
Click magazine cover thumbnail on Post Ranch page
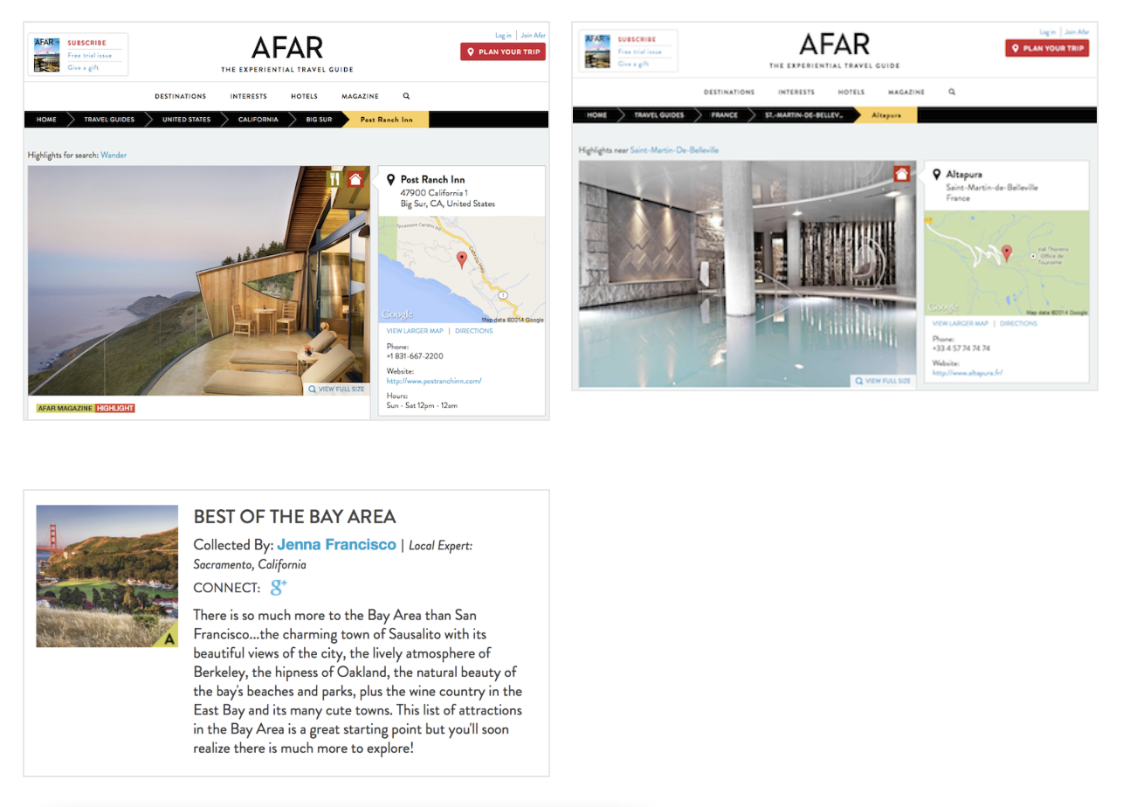pyautogui.click(x=46, y=54)
